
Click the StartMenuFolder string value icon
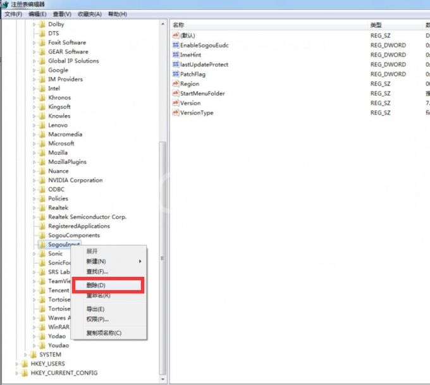(176, 93)
